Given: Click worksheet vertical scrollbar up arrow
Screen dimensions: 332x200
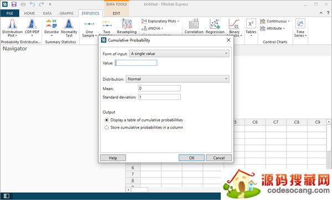Looking at the screenshot, I should click(x=329, y=122).
